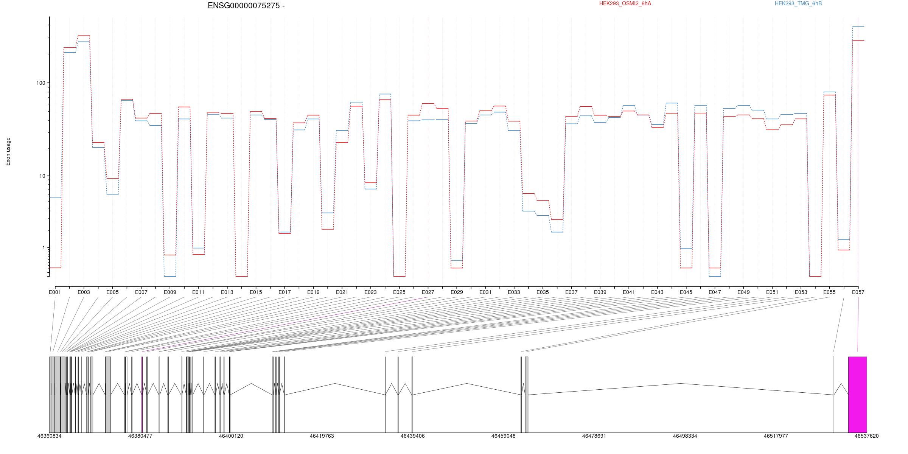Click the large magenta exon block
The image size is (908, 454).
pos(858,395)
